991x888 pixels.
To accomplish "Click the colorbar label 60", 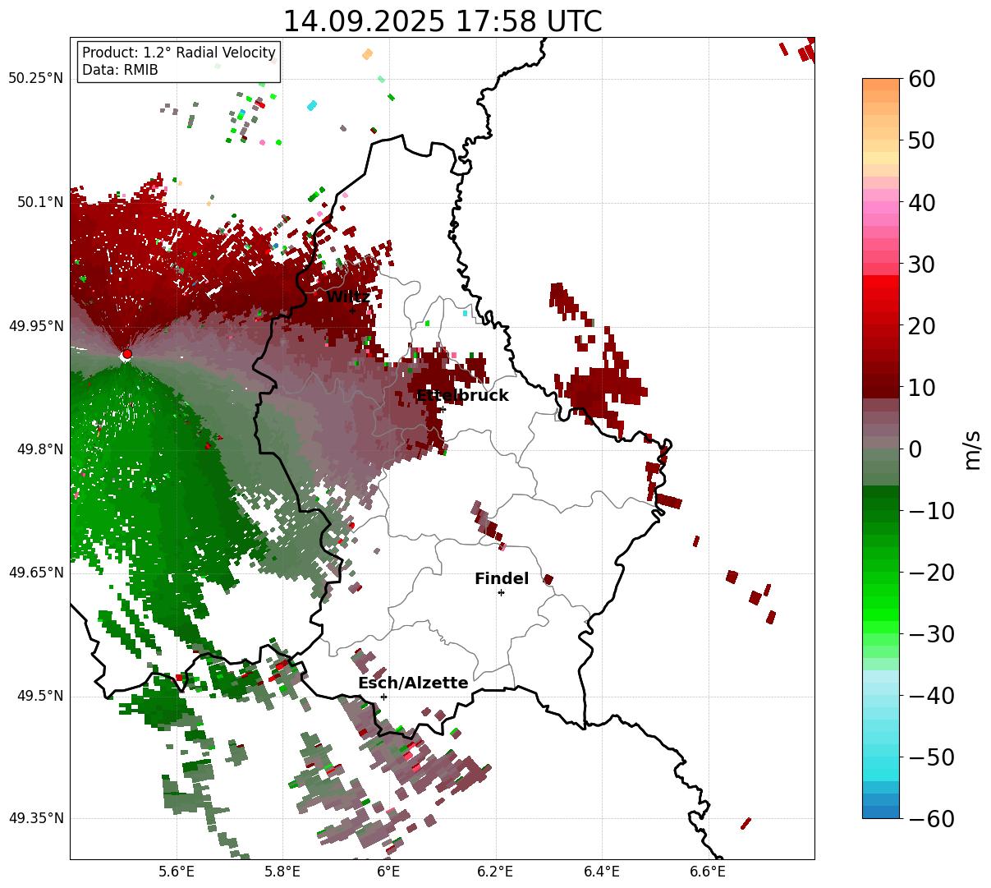I will pos(924,79).
